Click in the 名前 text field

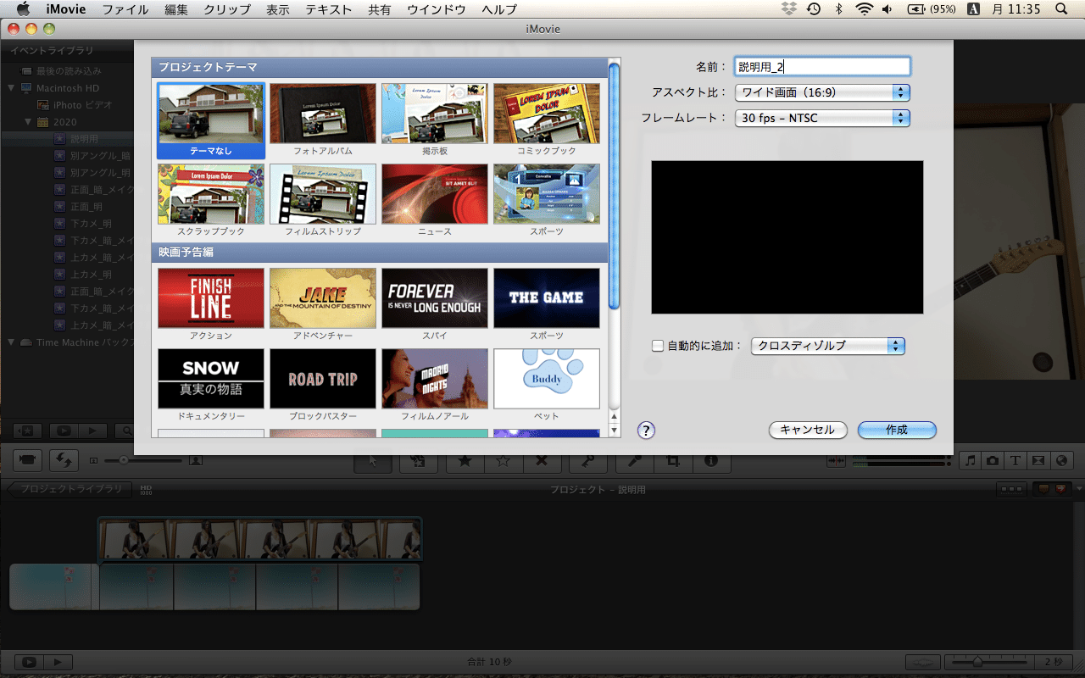822,66
